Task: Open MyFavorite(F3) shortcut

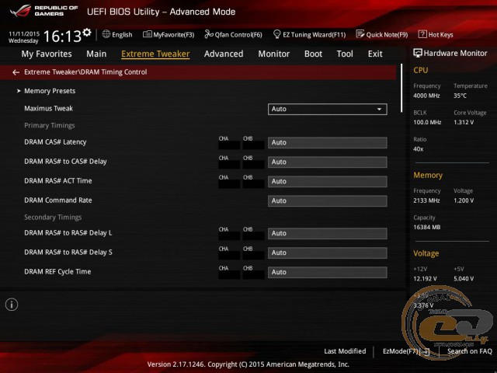Action: click(174, 34)
